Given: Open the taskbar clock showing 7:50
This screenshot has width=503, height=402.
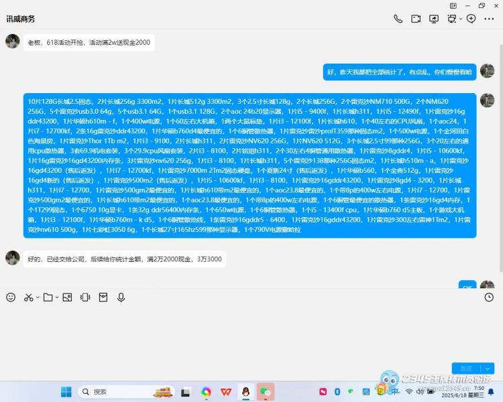Looking at the screenshot, I should [x=463, y=392].
